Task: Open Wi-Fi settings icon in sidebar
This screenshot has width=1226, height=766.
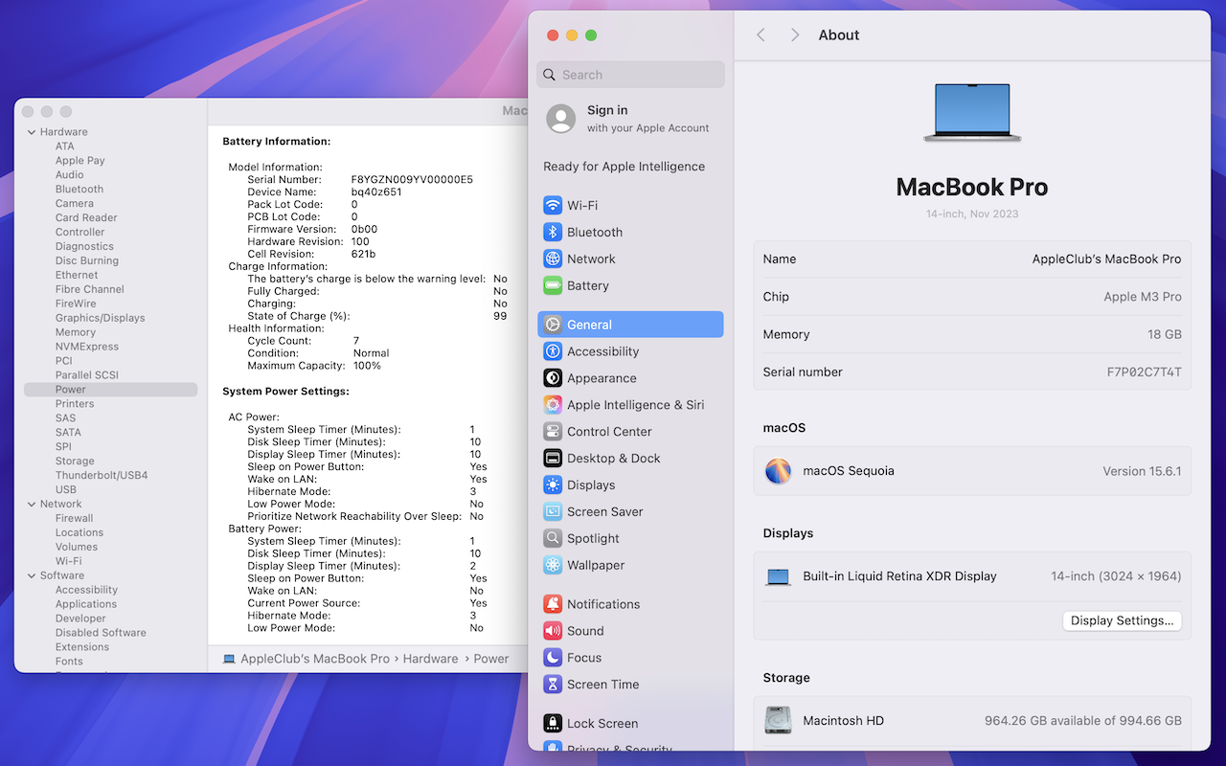Action: tap(553, 205)
